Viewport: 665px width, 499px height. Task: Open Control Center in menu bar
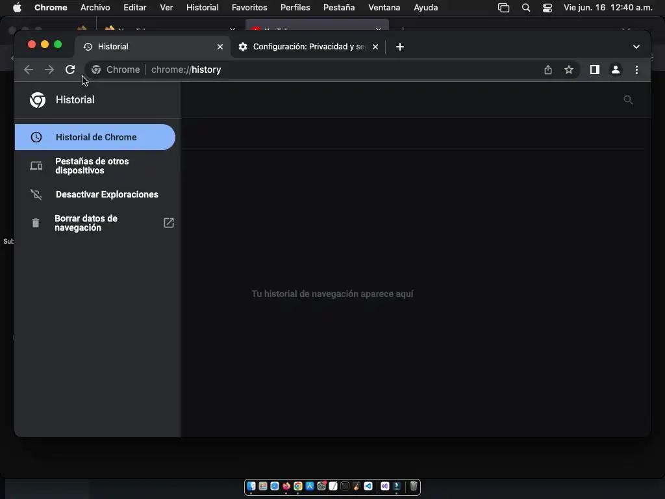pyautogui.click(x=547, y=8)
